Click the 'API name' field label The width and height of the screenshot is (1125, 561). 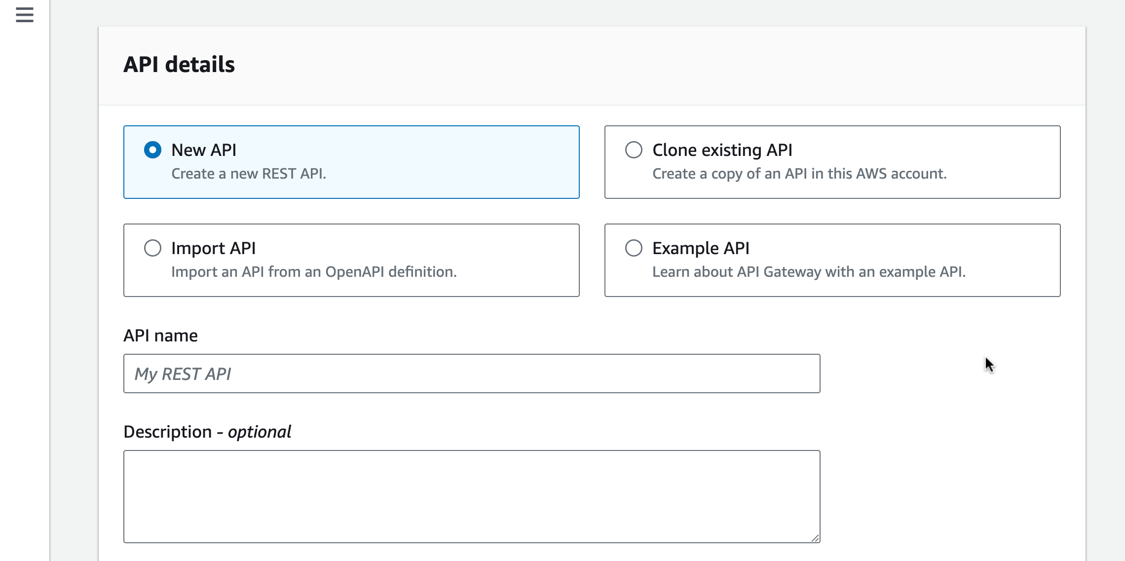(160, 336)
